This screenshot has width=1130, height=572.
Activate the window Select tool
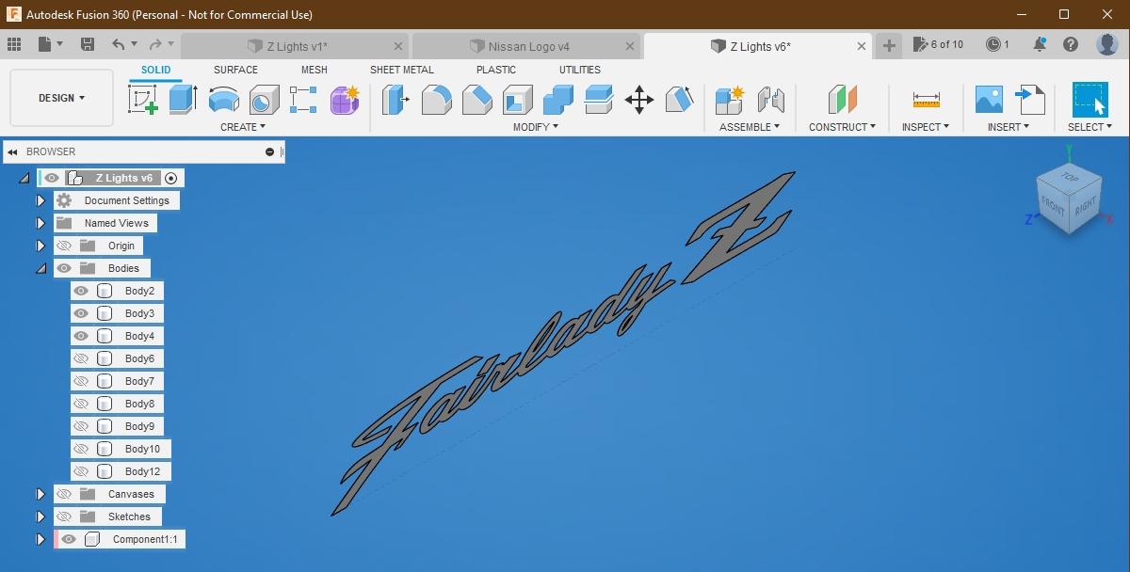pyautogui.click(x=1090, y=99)
